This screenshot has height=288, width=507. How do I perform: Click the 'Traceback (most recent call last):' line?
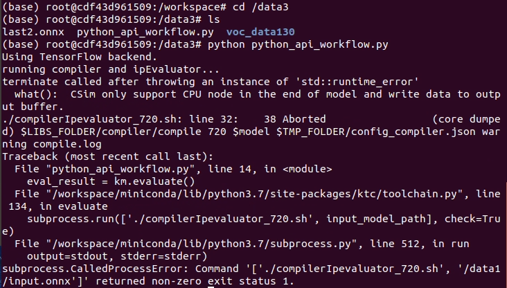pyautogui.click(x=107, y=156)
